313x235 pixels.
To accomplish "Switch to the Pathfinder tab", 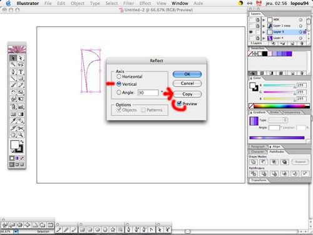I will (x=277, y=152).
